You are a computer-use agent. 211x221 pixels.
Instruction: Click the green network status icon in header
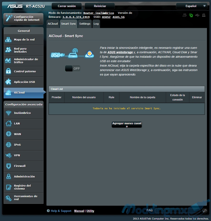pos(191,15)
